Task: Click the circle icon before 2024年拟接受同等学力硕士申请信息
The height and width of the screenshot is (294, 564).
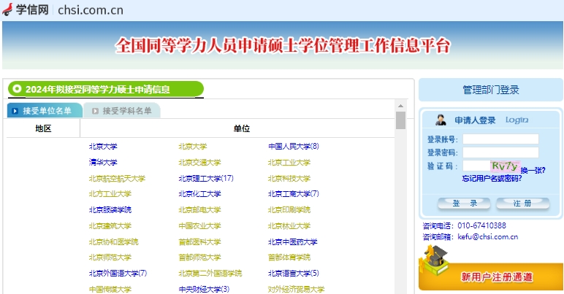Action: [x=17, y=89]
